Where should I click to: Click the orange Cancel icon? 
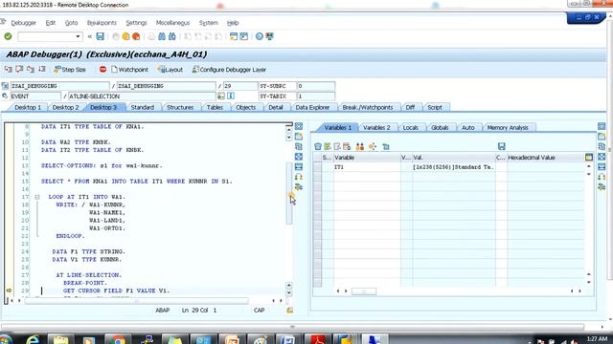point(136,36)
